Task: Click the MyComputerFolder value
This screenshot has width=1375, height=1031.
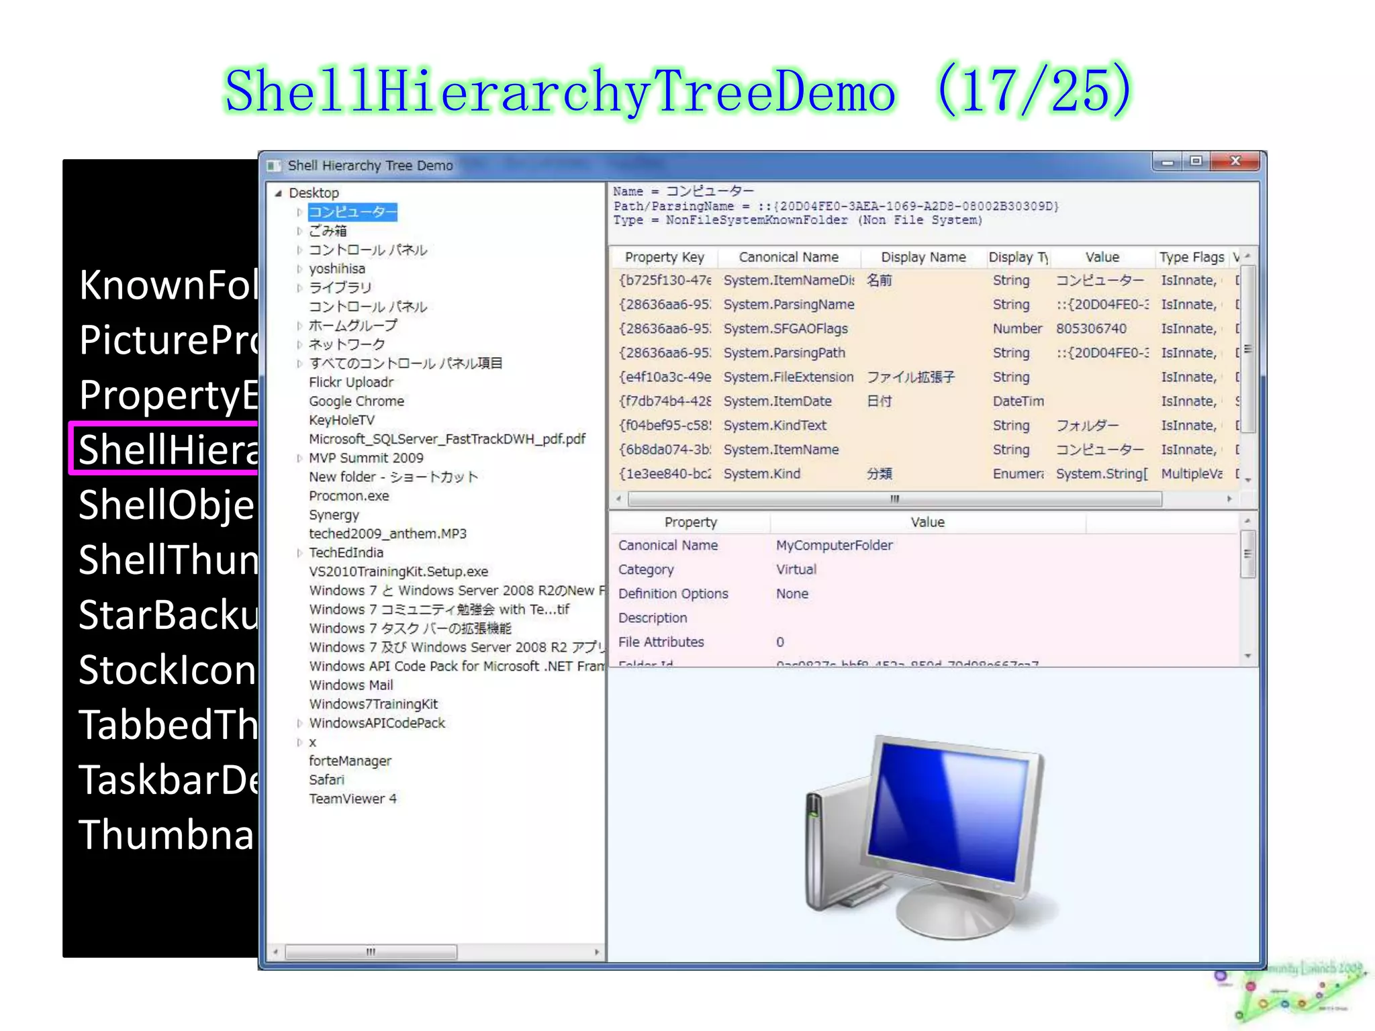Action: (834, 546)
